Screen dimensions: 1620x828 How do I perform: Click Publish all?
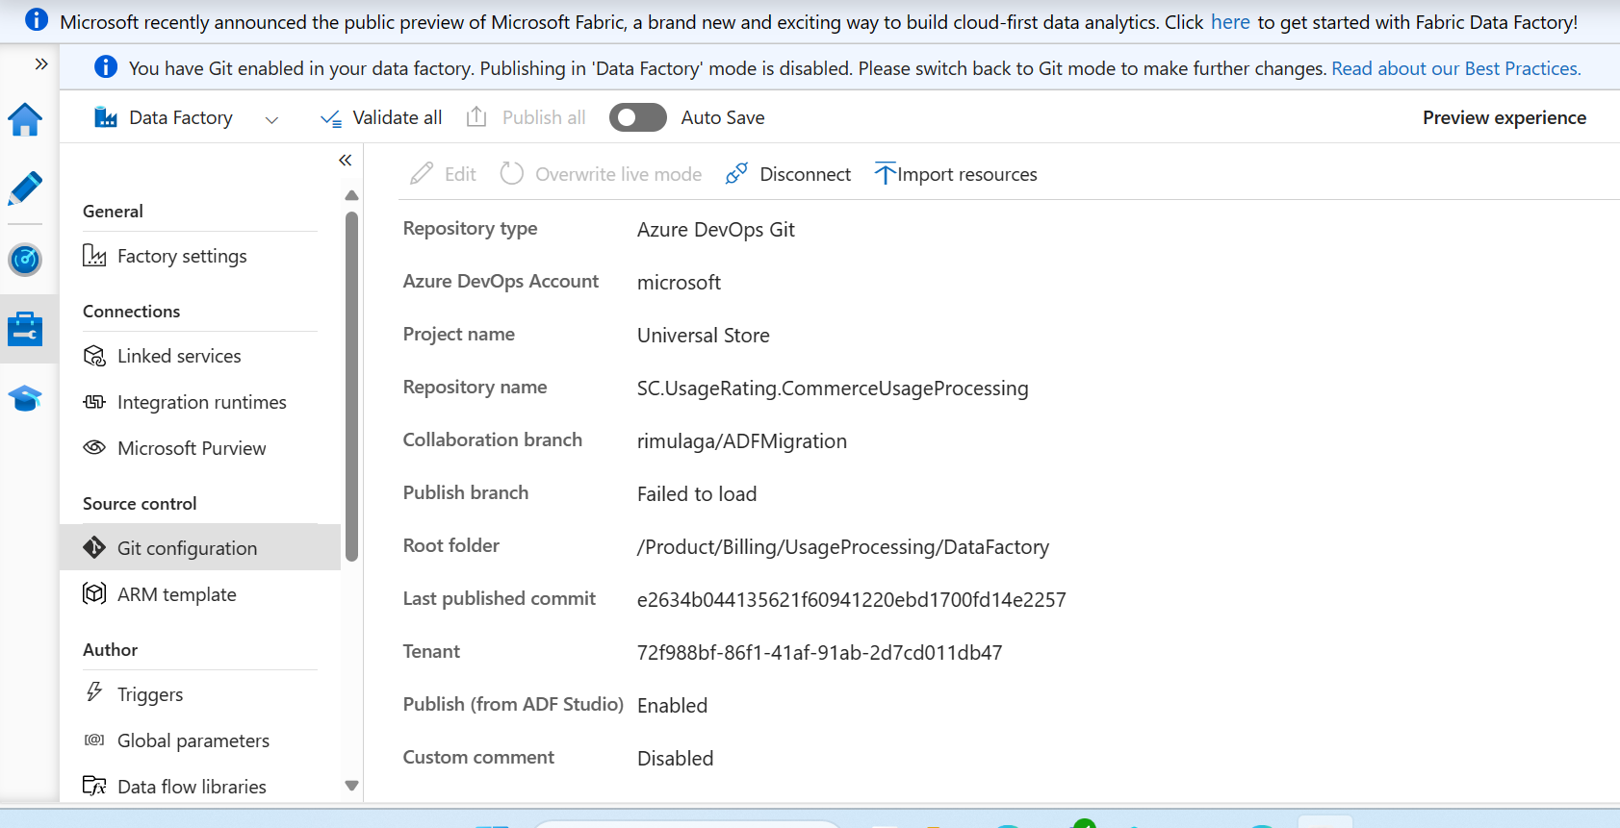[x=526, y=117]
